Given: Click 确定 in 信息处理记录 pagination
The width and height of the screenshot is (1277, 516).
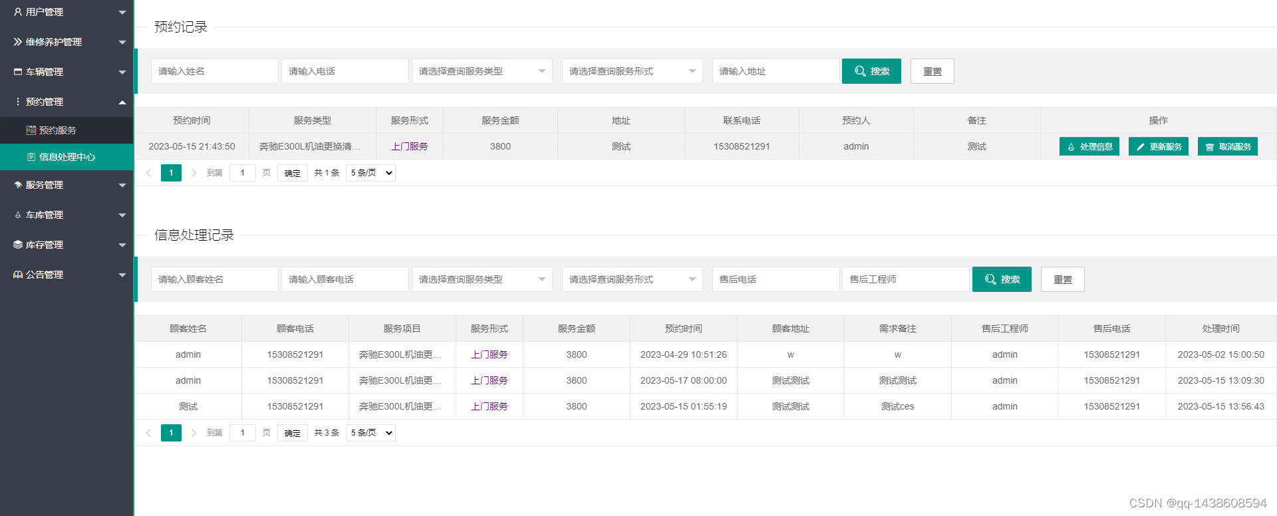Looking at the screenshot, I should click(293, 433).
